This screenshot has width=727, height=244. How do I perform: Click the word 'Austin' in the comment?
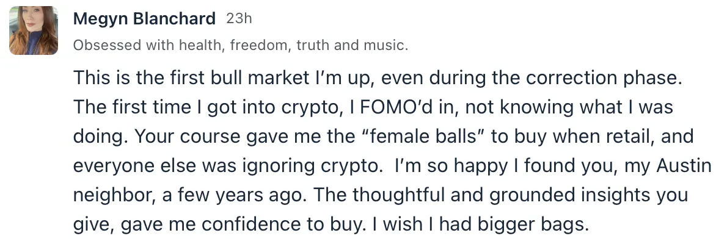pos(684,166)
